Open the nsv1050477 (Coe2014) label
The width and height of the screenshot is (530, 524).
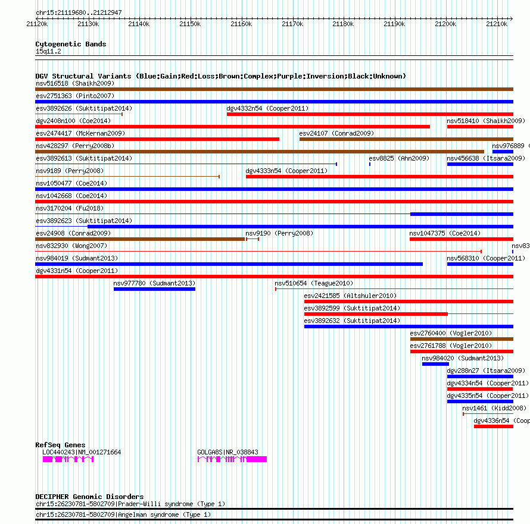click(x=71, y=183)
